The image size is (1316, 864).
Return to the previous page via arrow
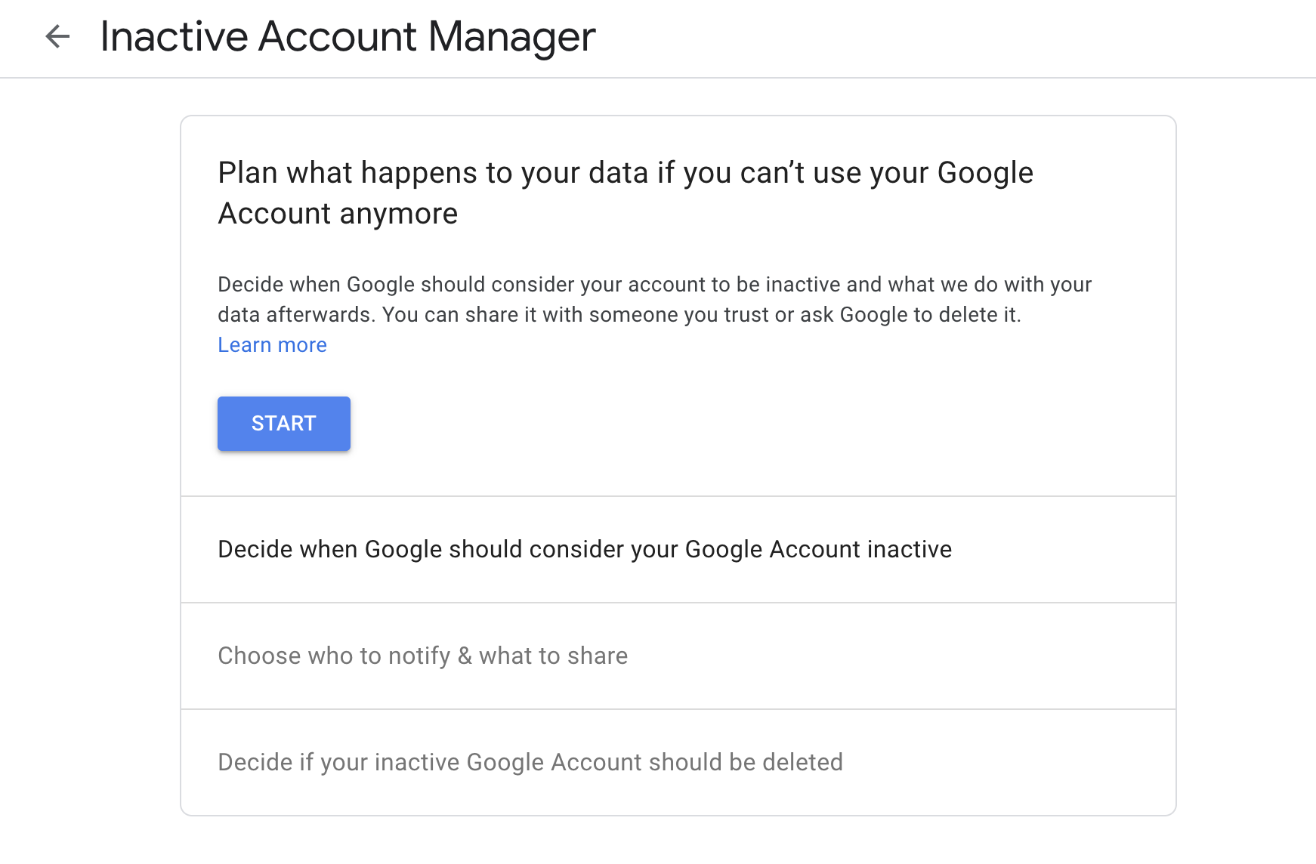coord(57,36)
